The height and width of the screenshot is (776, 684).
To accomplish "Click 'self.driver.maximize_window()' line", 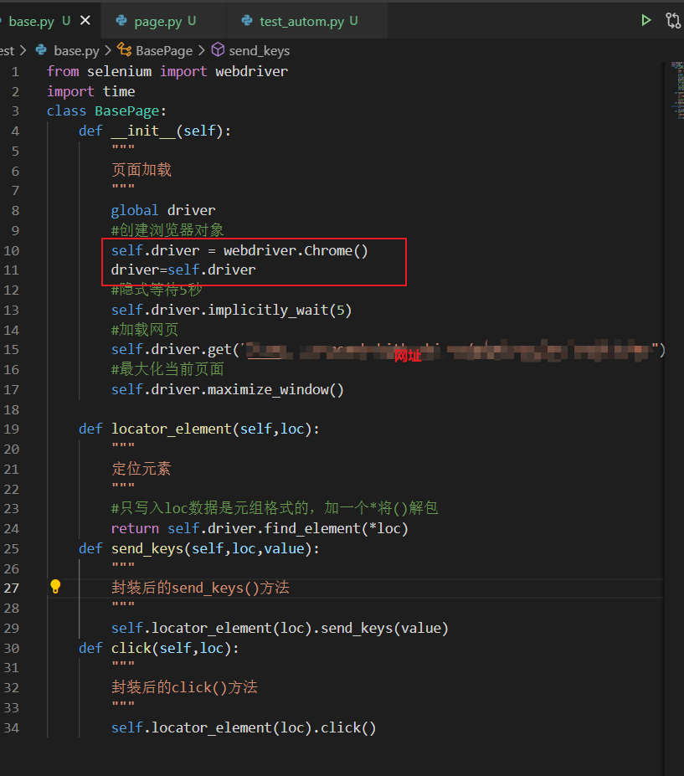I will coord(227,389).
